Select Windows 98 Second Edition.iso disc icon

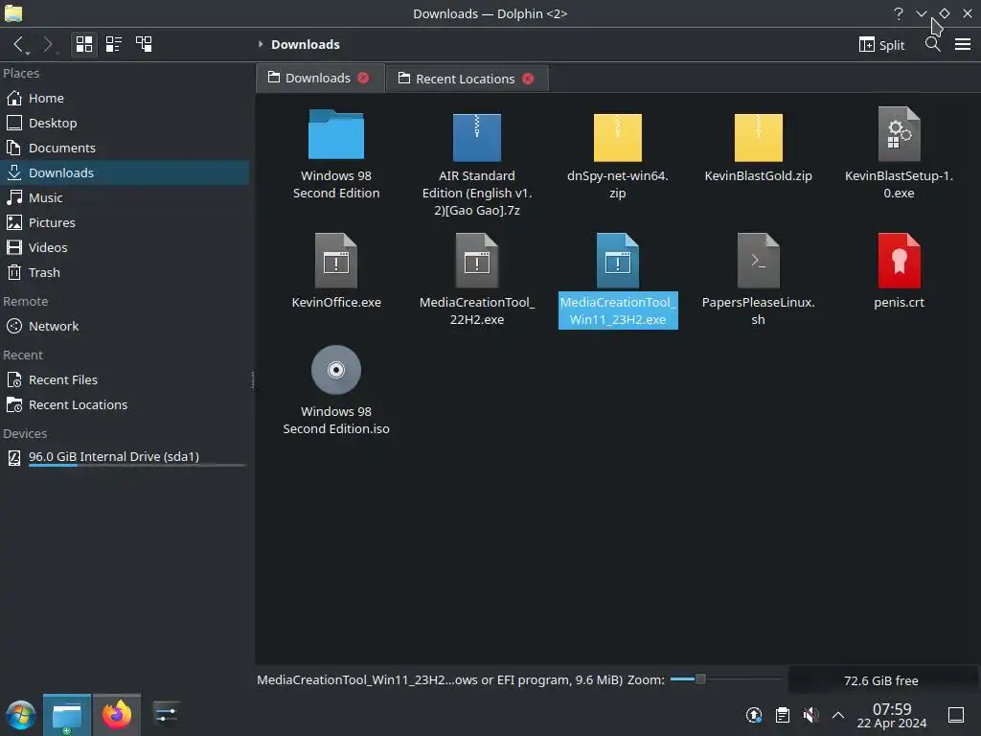pyautogui.click(x=336, y=370)
